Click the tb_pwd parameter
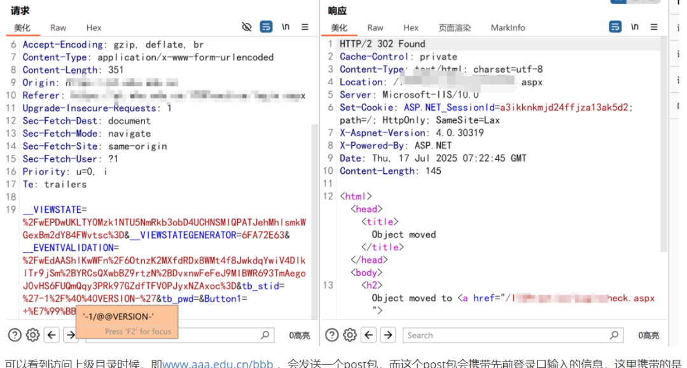Viewport: 687px width, 368px height. tap(177, 299)
